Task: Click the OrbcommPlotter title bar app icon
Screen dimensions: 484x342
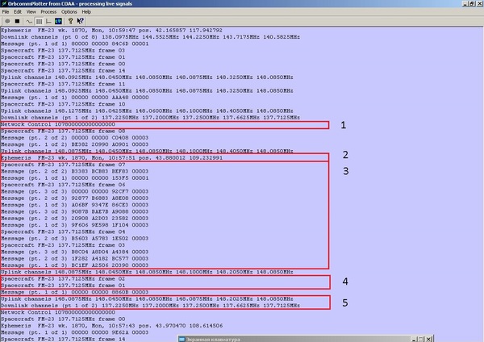Action: pyautogui.click(x=6, y=4)
